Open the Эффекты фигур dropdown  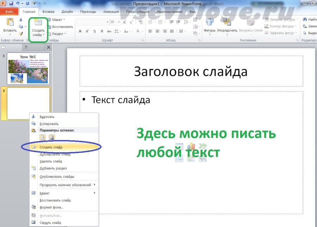pyautogui.click(x=281, y=33)
